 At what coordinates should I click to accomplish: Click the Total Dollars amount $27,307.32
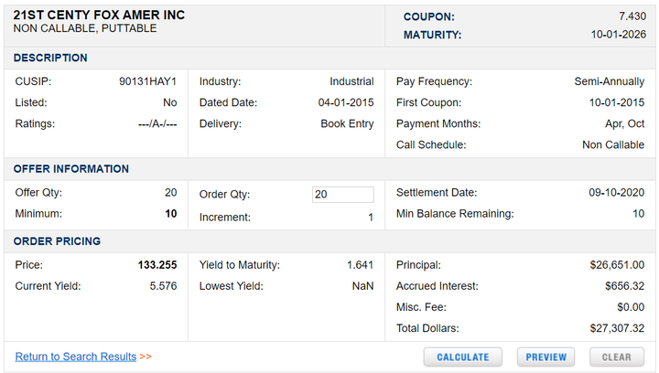click(x=617, y=328)
